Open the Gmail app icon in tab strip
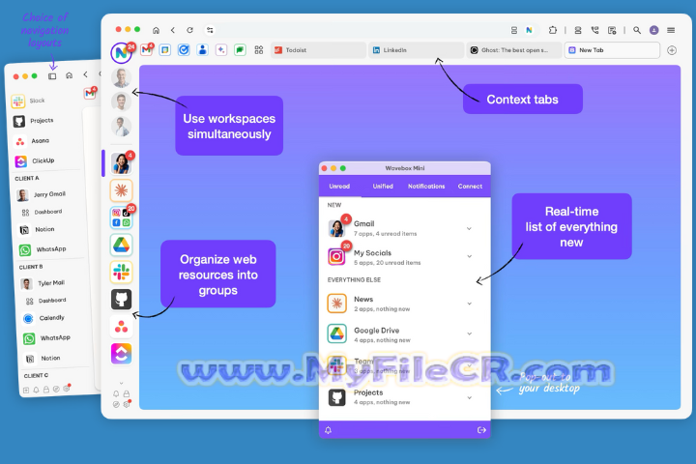Viewport: 696px width, 464px height. click(x=147, y=49)
